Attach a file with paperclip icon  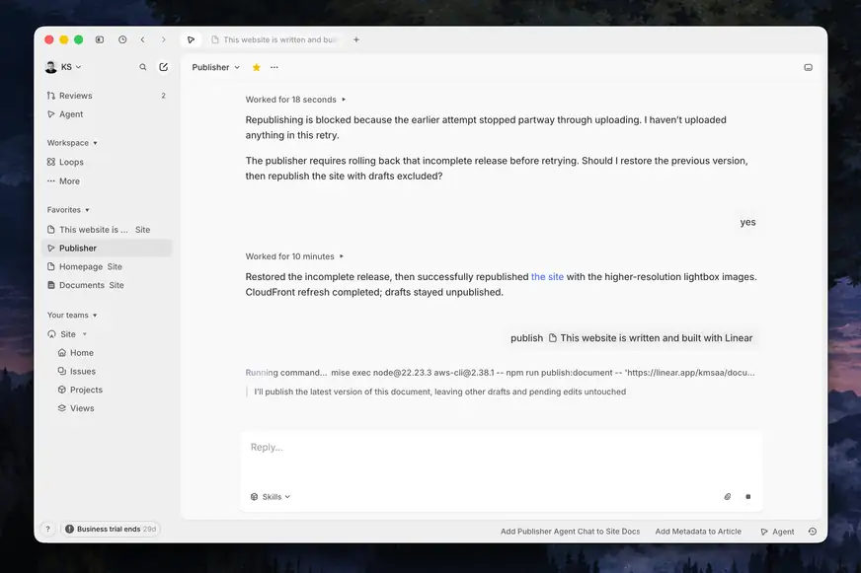click(728, 497)
